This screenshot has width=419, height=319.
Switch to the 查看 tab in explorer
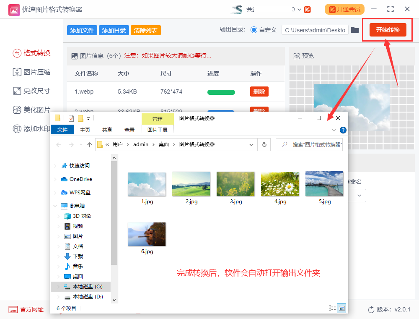click(x=129, y=130)
